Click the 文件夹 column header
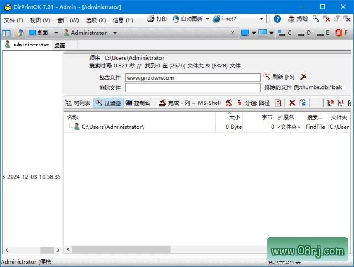Image resolution: width=354 pixels, height=267 pixels. click(339, 117)
